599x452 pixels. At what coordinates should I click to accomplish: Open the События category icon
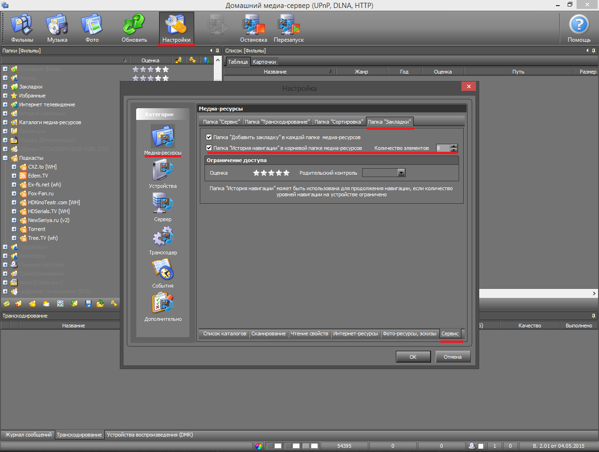(x=163, y=274)
